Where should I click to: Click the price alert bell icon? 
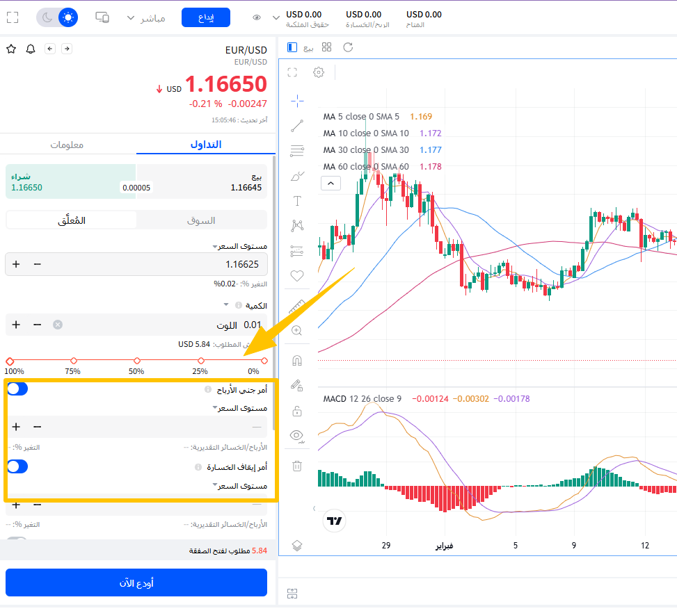[30, 49]
